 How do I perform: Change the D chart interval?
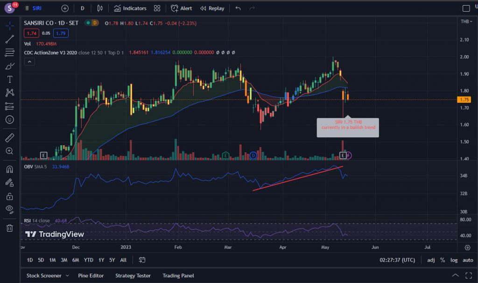pyautogui.click(x=82, y=8)
